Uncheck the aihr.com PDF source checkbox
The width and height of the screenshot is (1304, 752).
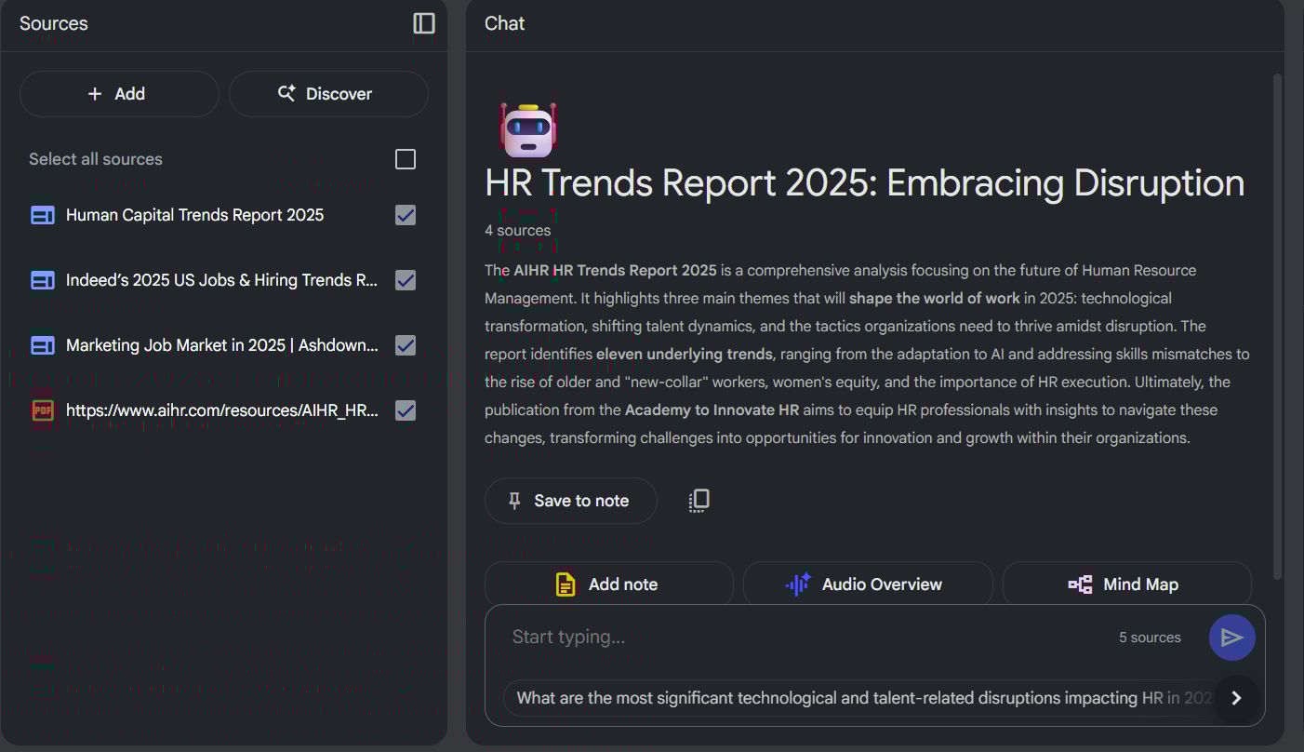[x=406, y=410]
